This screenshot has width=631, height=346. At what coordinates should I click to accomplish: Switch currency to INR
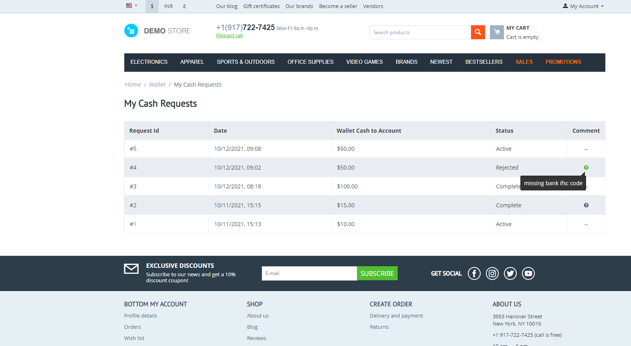pyautogui.click(x=168, y=6)
